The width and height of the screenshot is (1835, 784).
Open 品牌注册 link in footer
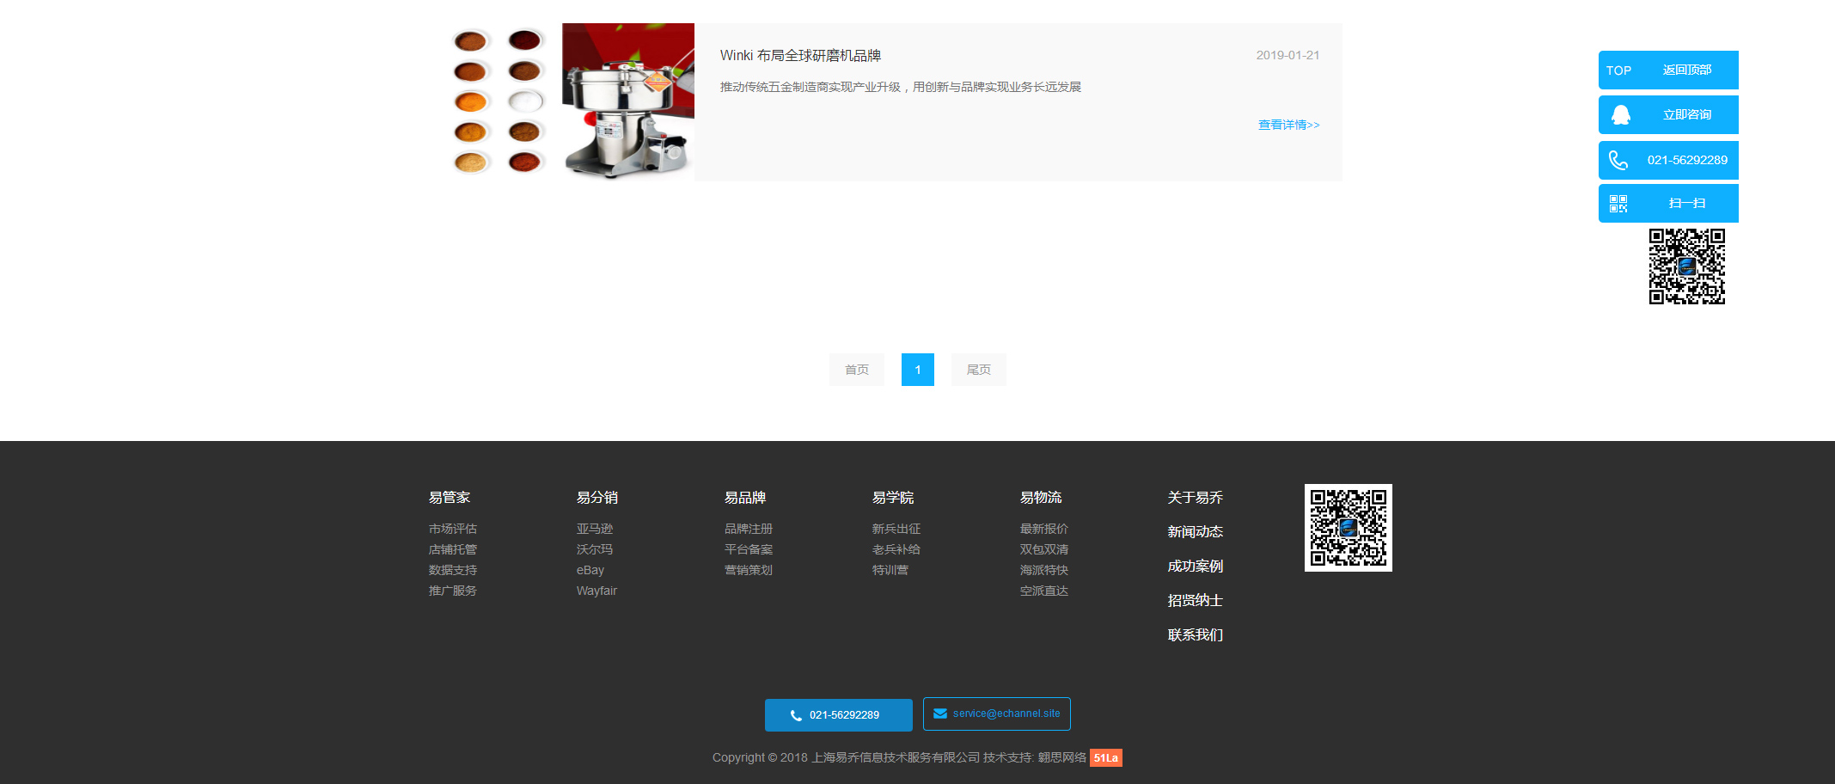point(748,529)
